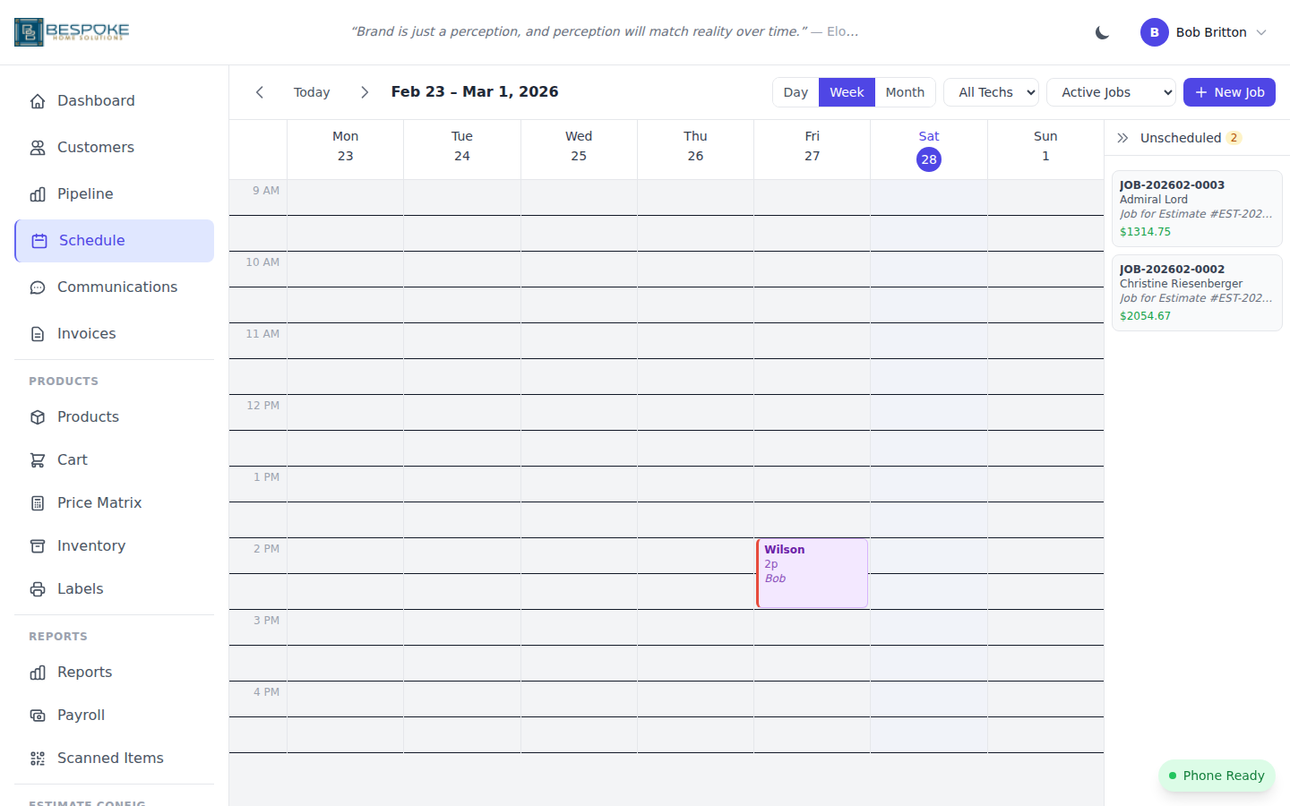The height and width of the screenshot is (806, 1290).
Task: Select the Day view tab
Action: coord(795,91)
